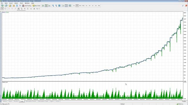
Task: Select the trendline drawing tool
Action: [15, 9]
